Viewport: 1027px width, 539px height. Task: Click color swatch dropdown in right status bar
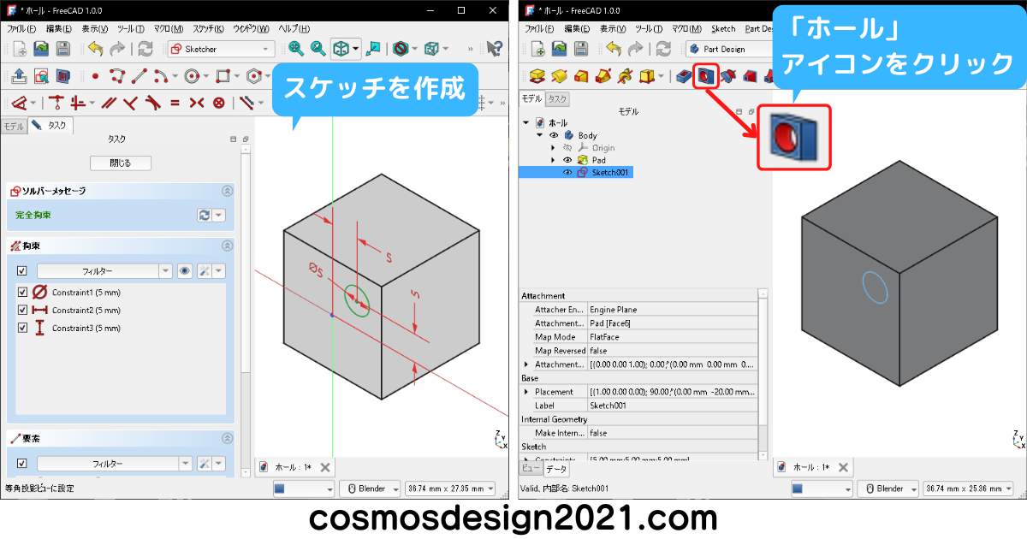click(x=822, y=489)
